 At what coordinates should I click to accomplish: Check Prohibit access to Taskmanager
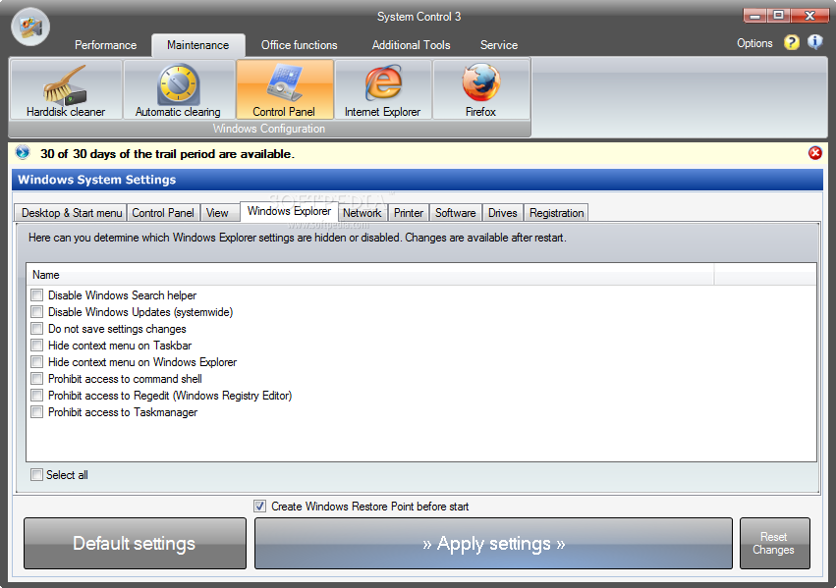coord(36,412)
